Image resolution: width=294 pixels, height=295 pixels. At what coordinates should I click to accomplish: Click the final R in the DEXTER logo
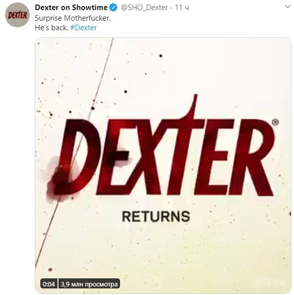click(x=252, y=158)
